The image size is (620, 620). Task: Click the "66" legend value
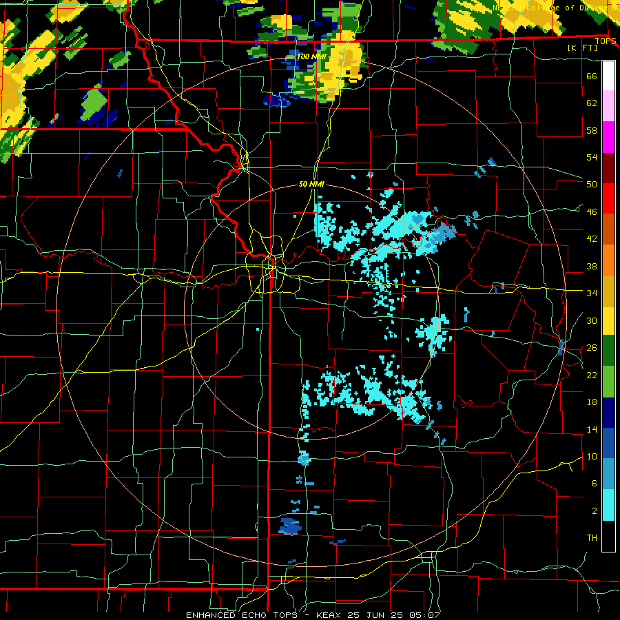(592, 76)
